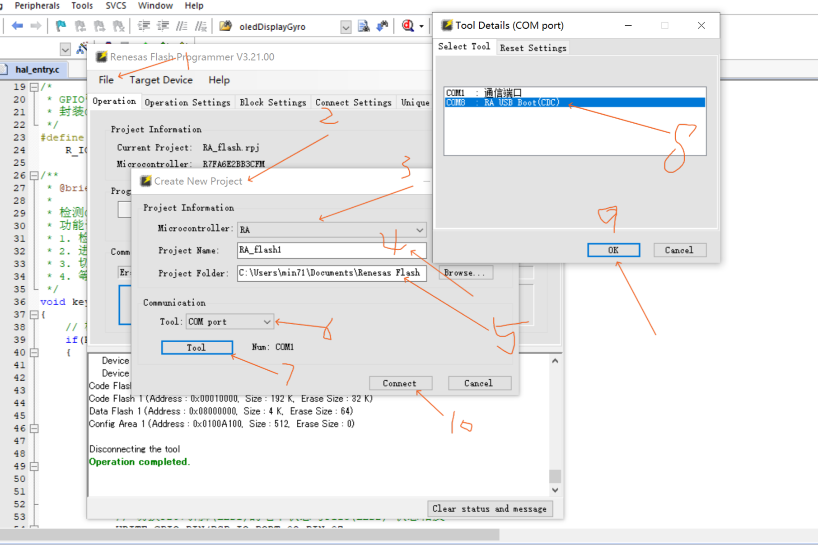Collapse code block at line 26
The image size is (818, 545).
click(34, 175)
